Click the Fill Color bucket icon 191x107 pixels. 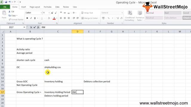tap(49, 18)
